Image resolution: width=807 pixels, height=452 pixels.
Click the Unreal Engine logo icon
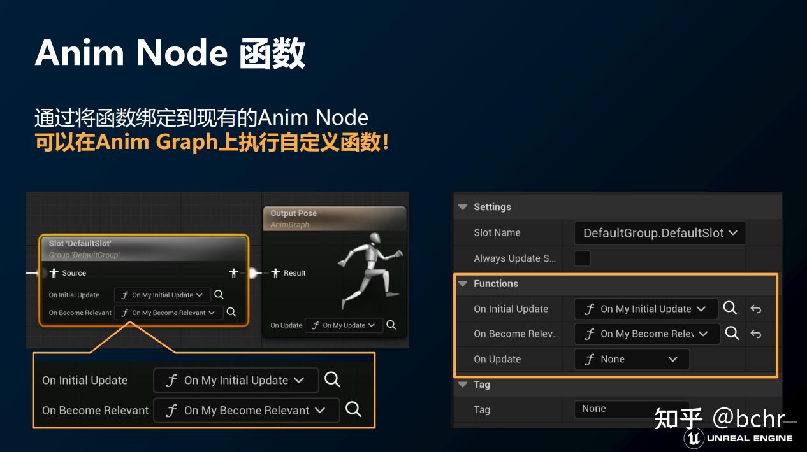point(695,438)
